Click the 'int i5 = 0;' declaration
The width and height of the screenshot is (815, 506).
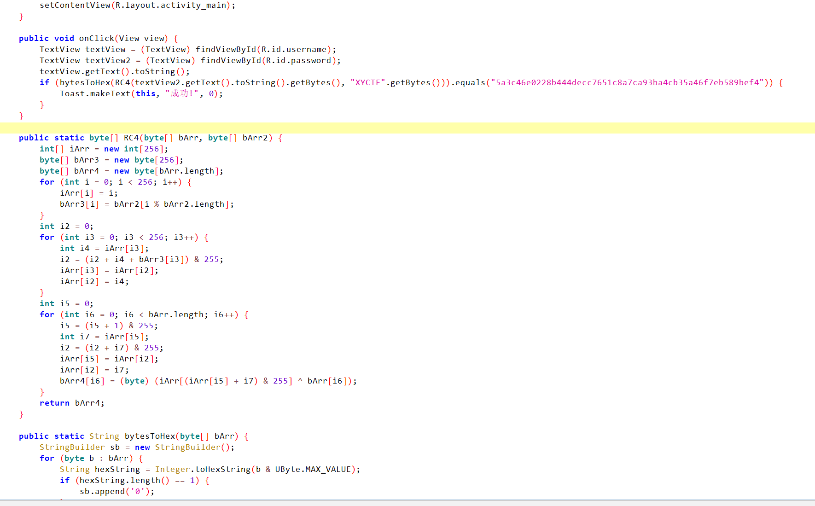[x=66, y=303]
